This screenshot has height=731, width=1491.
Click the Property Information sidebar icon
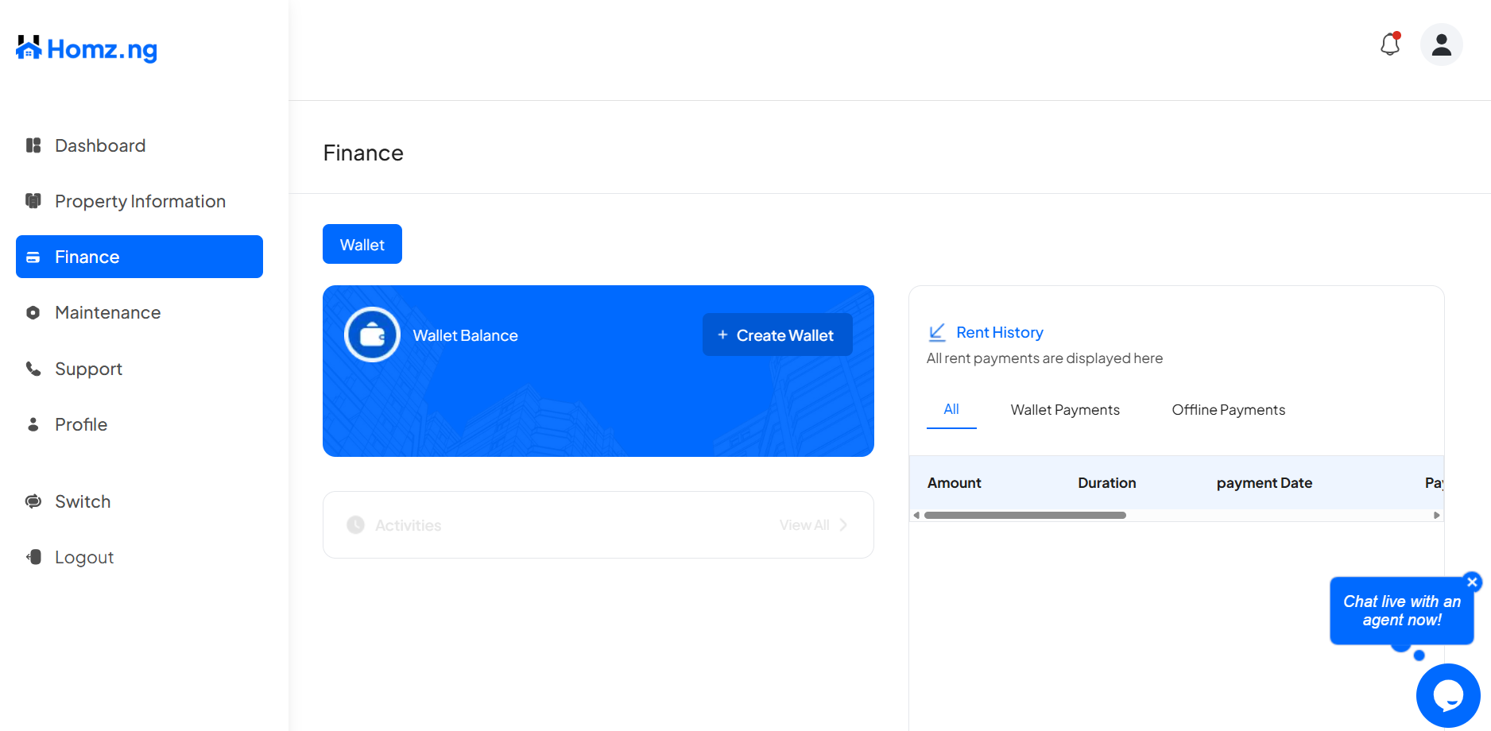coord(33,201)
